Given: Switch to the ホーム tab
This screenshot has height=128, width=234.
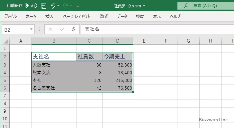Looking at the screenshot, I should click(31, 16).
